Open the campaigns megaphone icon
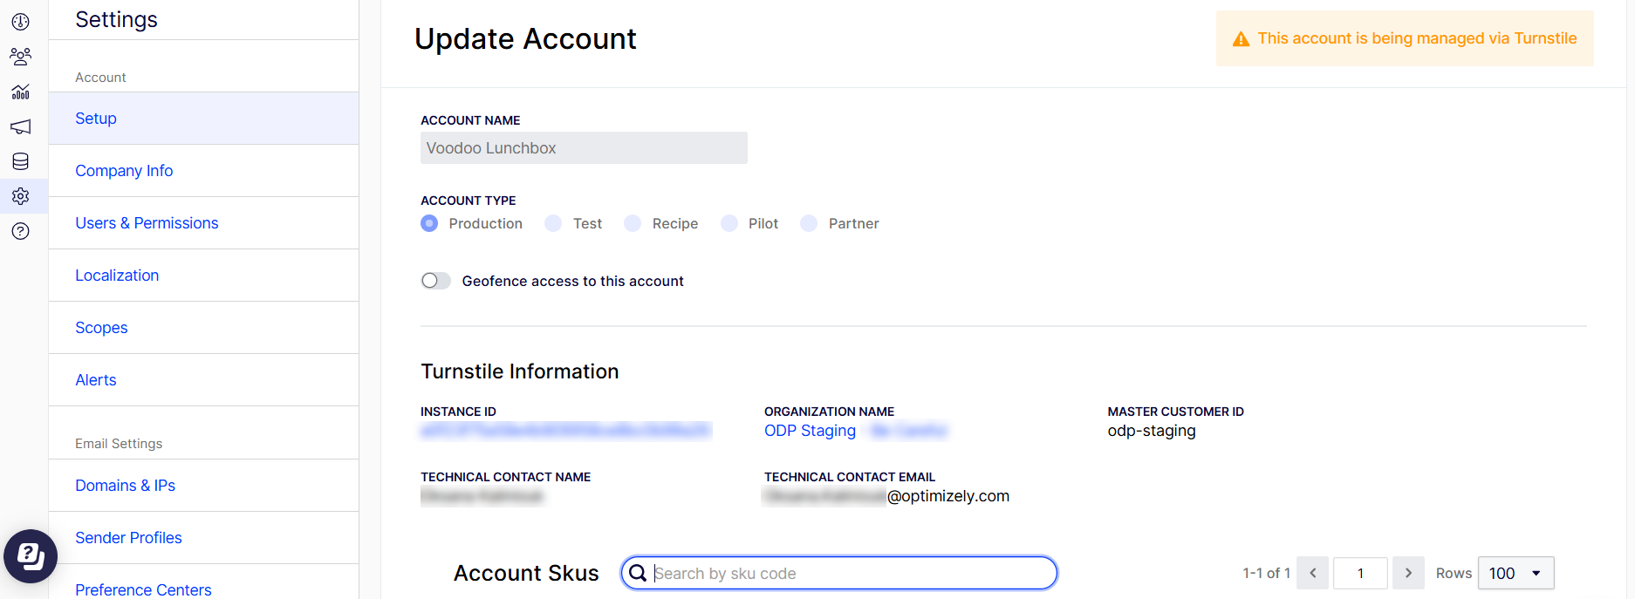Viewport: 1635px width, 599px height. pos(21,126)
